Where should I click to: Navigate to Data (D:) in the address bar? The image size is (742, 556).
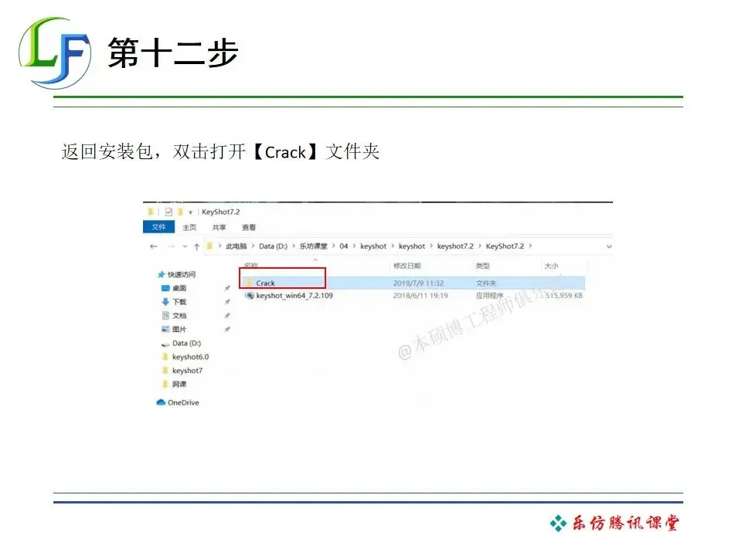point(273,246)
